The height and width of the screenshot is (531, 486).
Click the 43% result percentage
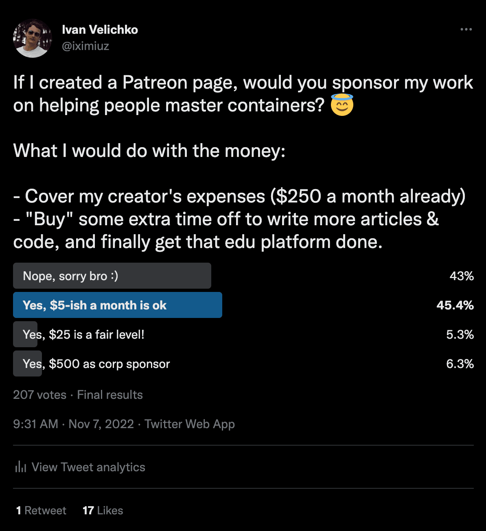[462, 276]
